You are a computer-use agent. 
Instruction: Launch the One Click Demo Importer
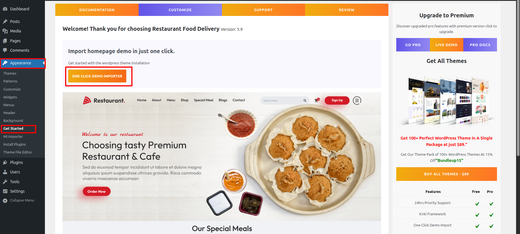coord(97,76)
